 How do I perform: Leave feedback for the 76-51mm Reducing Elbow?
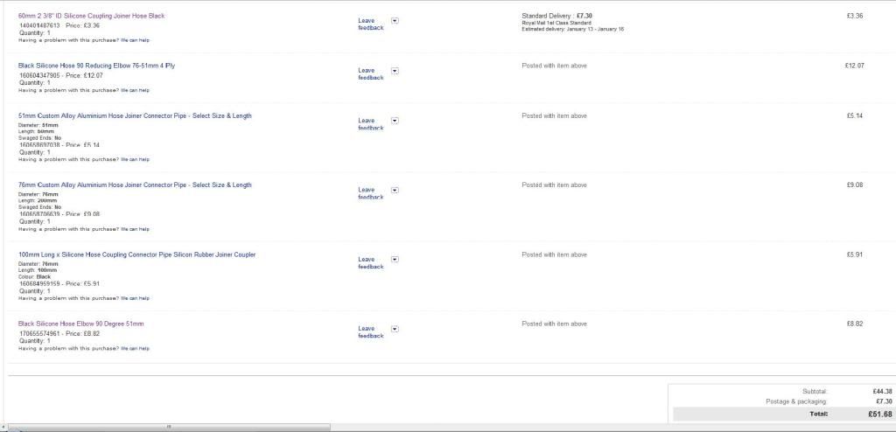pos(370,73)
